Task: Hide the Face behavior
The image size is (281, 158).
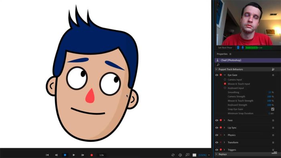Action: click(217, 120)
